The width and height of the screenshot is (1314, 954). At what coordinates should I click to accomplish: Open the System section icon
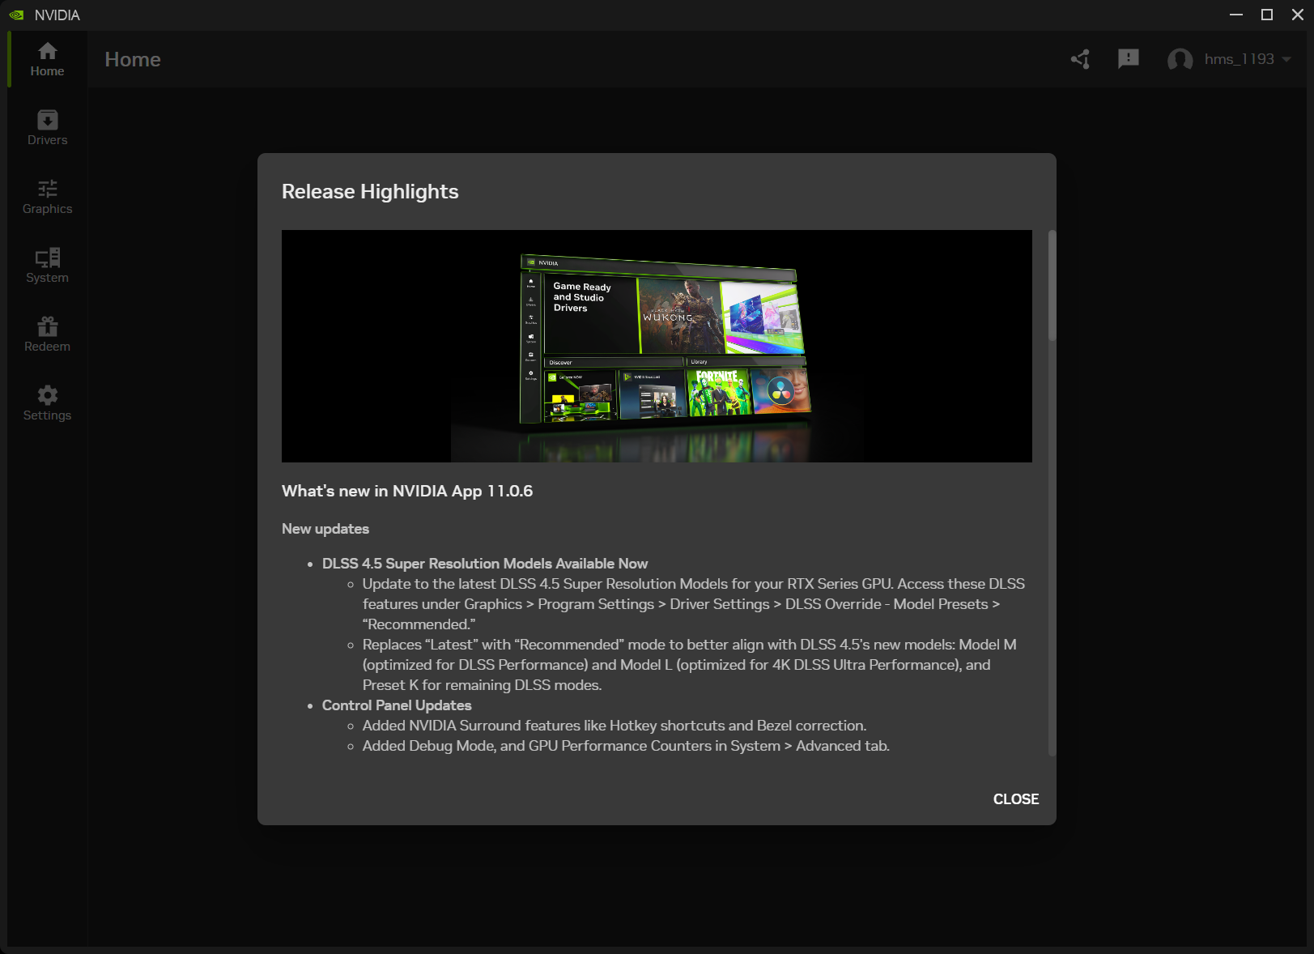[x=47, y=259]
